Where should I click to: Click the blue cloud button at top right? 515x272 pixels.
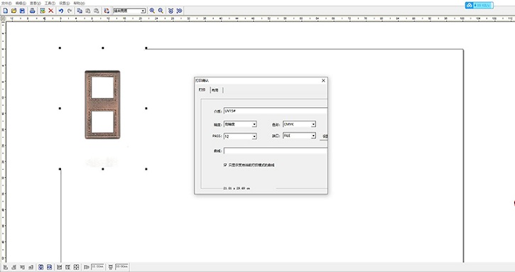[479, 5]
